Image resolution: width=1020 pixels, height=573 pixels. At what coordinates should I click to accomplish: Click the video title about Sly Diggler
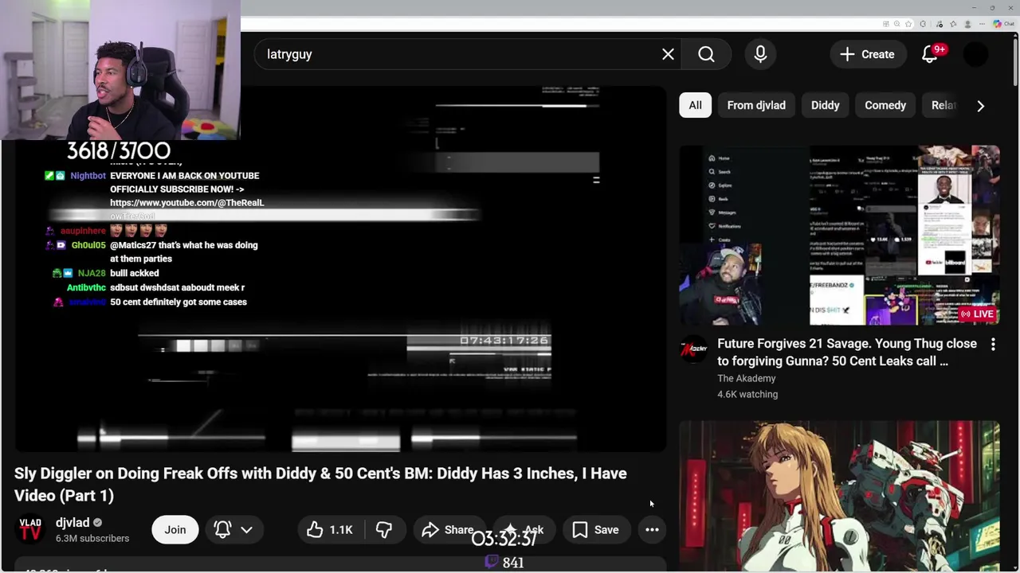[x=320, y=484]
